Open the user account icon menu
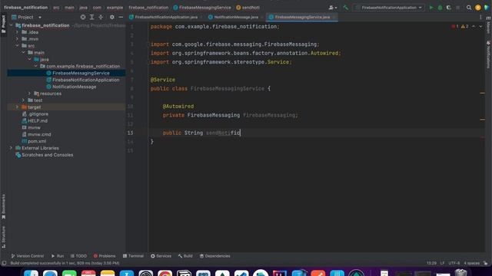492x276 pixels. coord(332,8)
